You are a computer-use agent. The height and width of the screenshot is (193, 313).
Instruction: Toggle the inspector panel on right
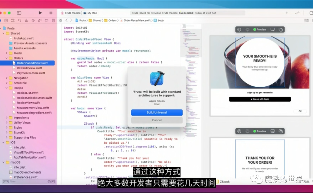coord(311,13)
